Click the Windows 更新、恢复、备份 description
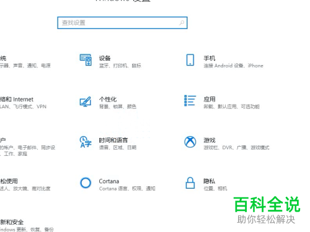310x232 pixels. pyautogui.click(x=27, y=230)
